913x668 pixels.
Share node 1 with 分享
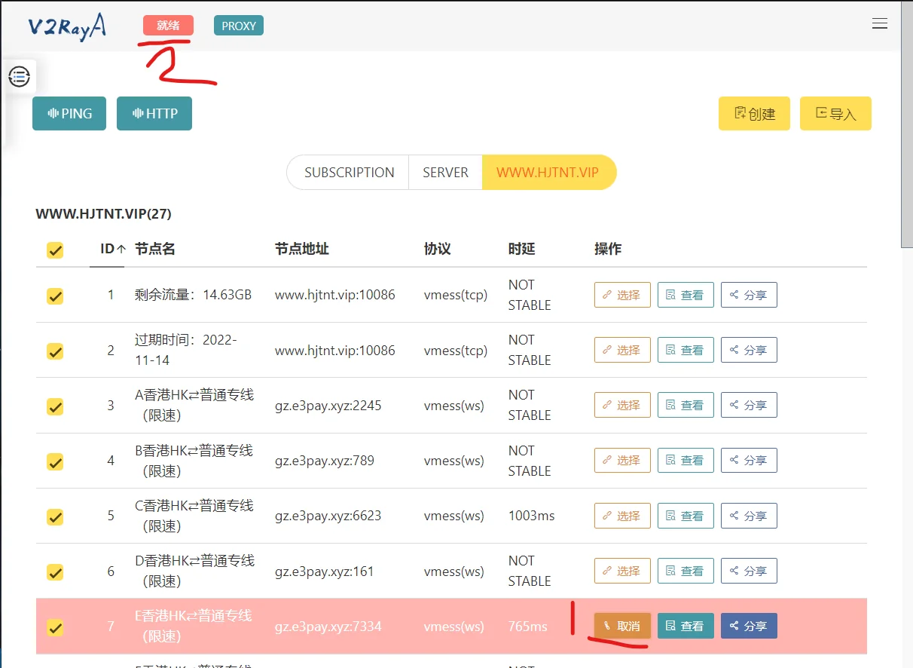749,295
